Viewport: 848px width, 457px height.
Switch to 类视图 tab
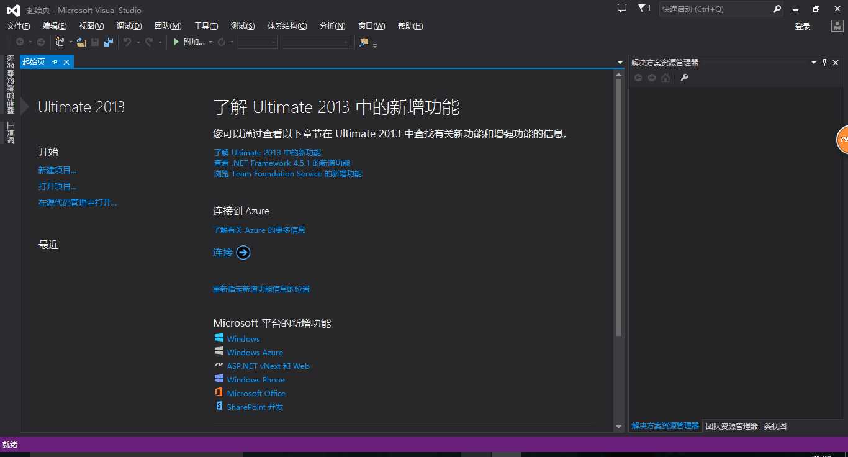point(775,426)
